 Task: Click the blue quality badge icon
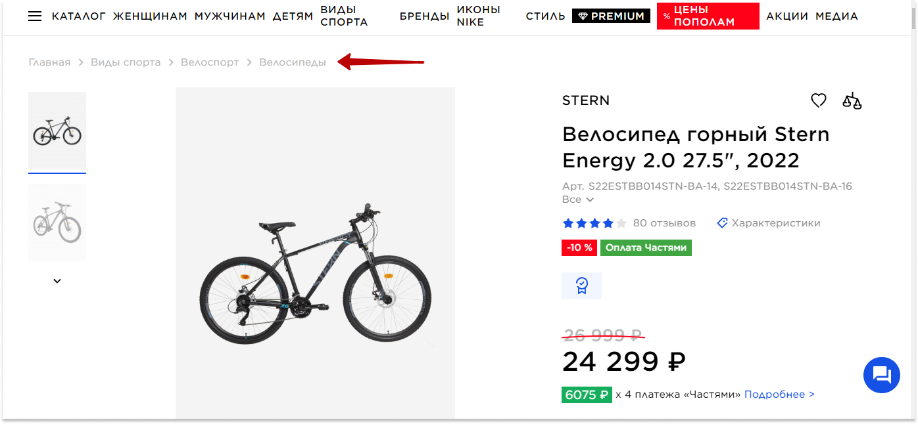click(x=581, y=286)
